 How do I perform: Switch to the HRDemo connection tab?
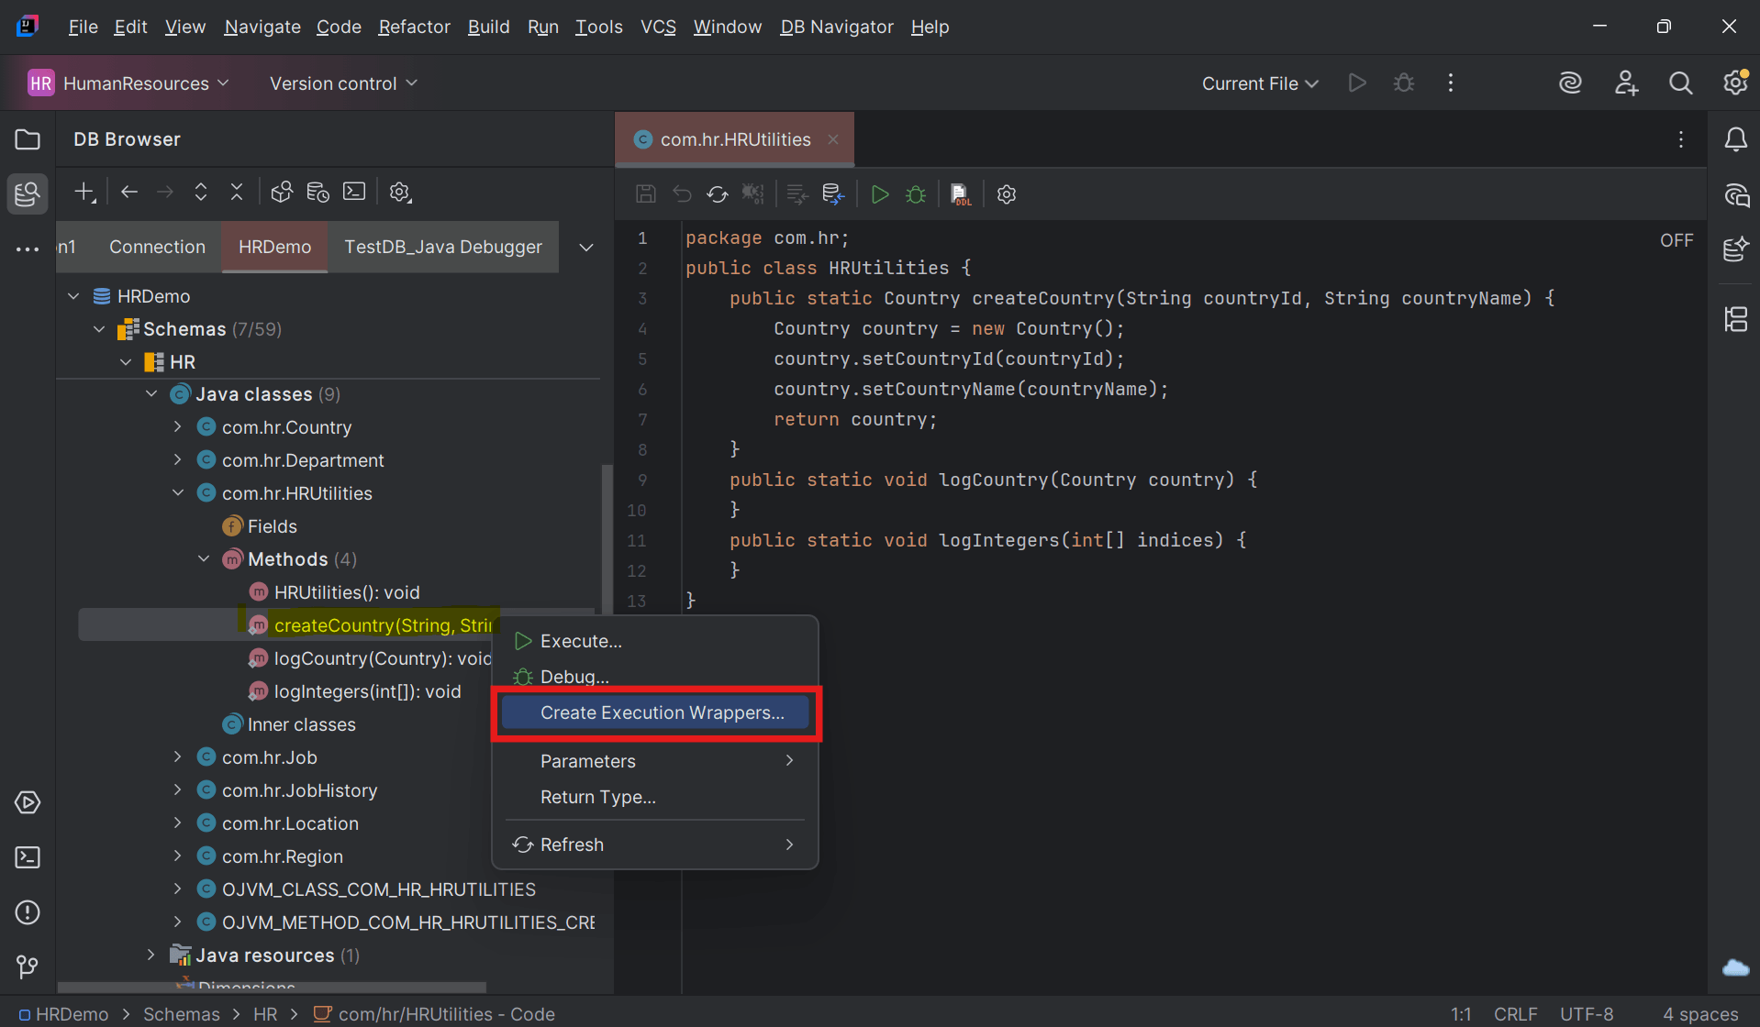pyautogui.click(x=273, y=247)
